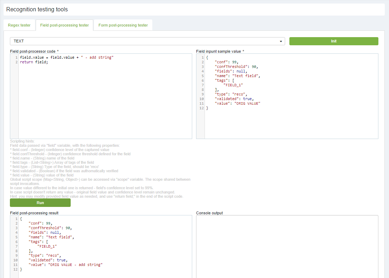Click the "name": "Text field" line in sample input
The height and width of the screenshot is (278, 389).
point(237,76)
